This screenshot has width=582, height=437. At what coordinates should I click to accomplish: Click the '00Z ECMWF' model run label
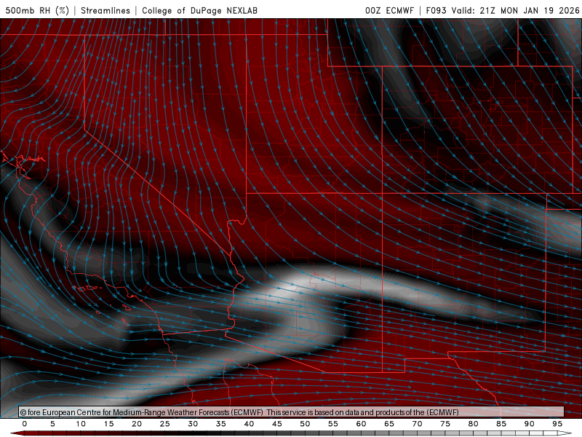389,10
